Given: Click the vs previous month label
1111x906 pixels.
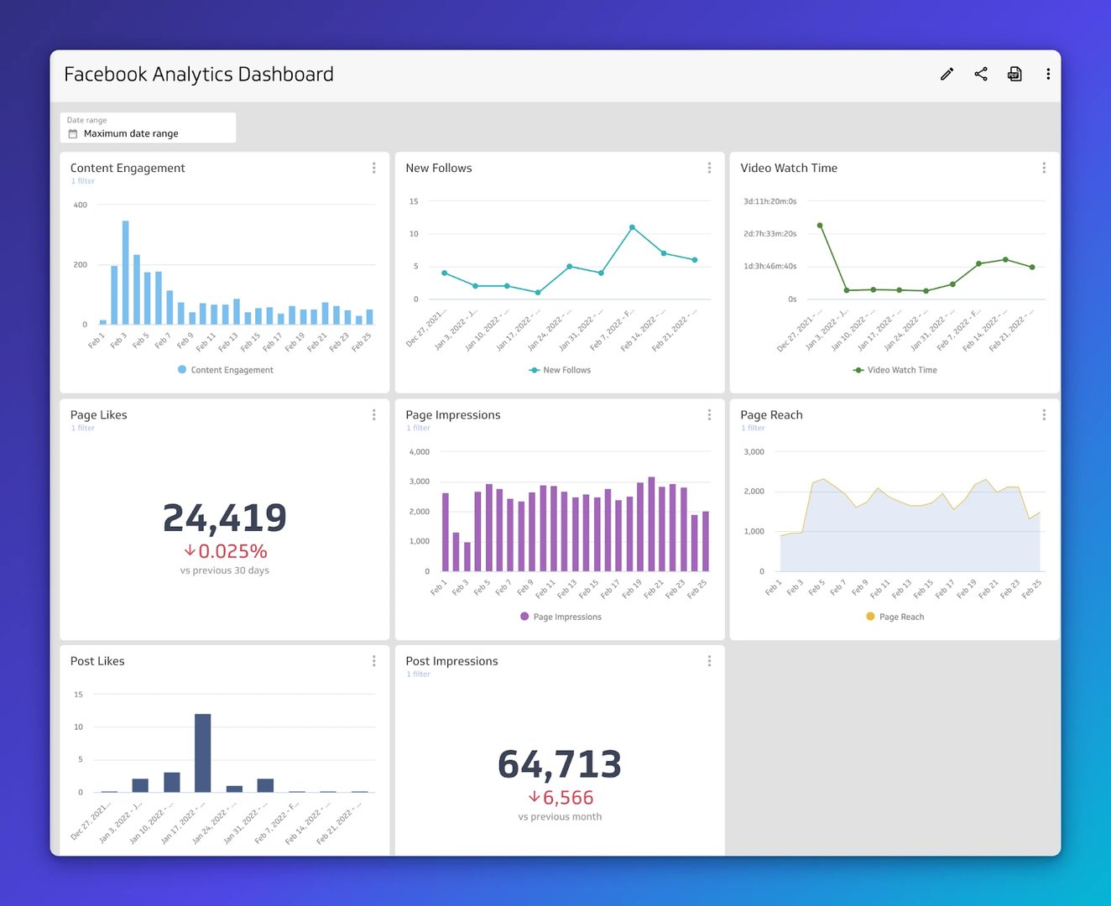Looking at the screenshot, I should pyautogui.click(x=560, y=817).
